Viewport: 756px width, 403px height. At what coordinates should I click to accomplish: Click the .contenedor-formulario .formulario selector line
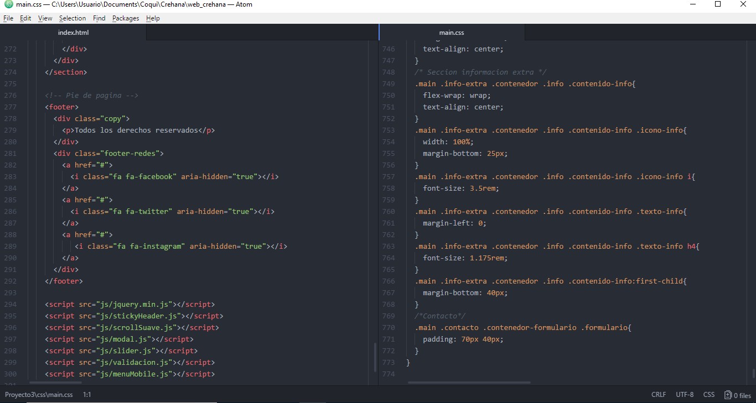point(523,327)
